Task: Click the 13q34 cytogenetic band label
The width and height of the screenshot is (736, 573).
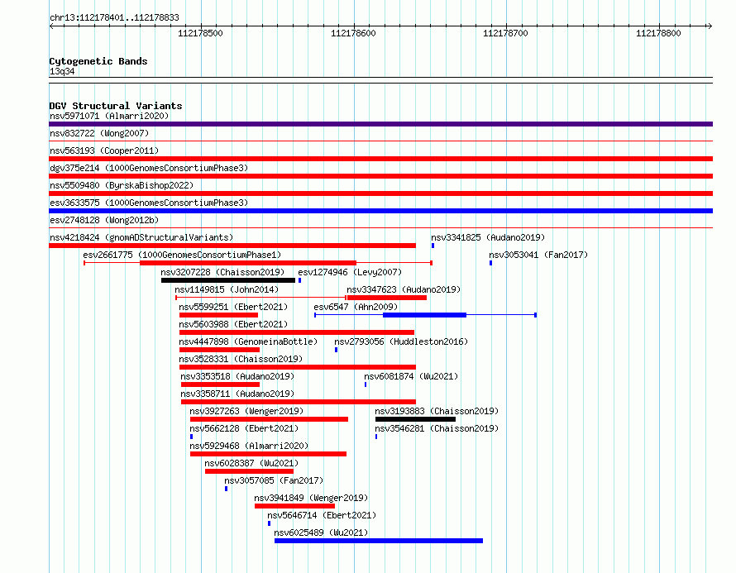Action: (62, 71)
